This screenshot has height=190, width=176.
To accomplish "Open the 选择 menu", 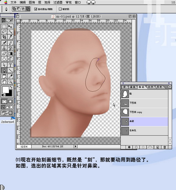I will point(47,2).
